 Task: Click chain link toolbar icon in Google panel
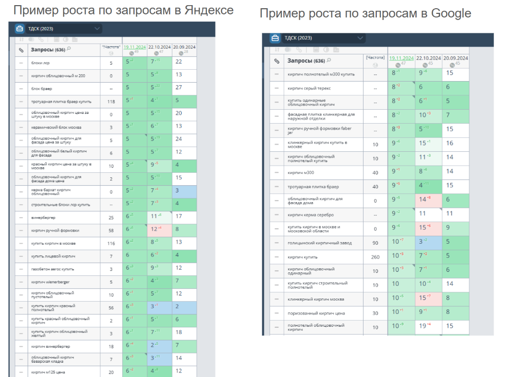pos(299,50)
